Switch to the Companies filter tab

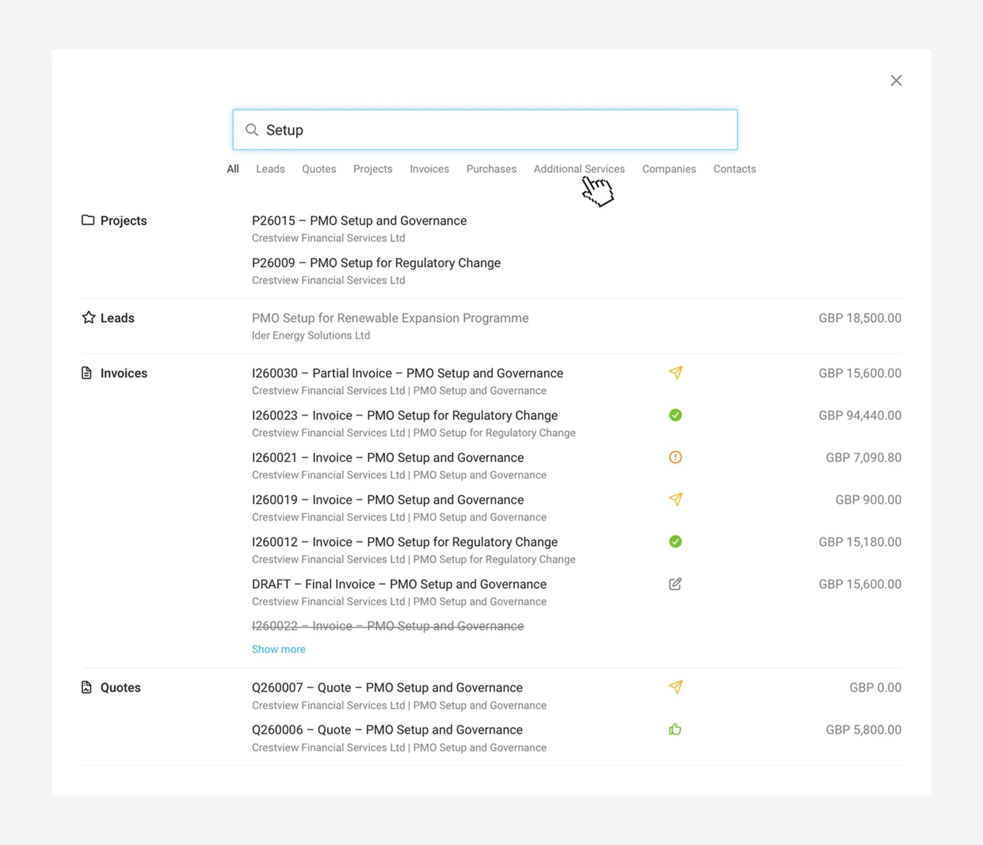click(669, 169)
